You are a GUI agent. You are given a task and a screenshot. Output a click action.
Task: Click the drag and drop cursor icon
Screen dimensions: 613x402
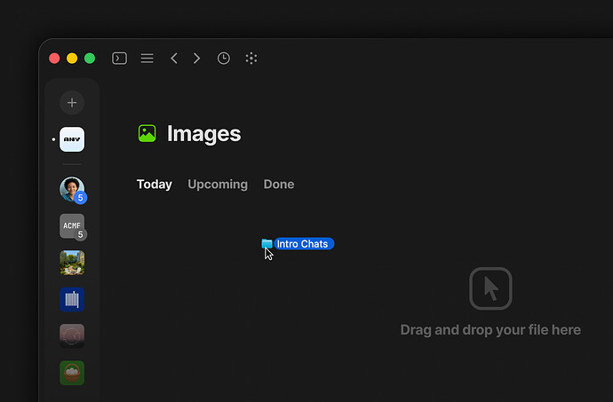click(x=490, y=288)
